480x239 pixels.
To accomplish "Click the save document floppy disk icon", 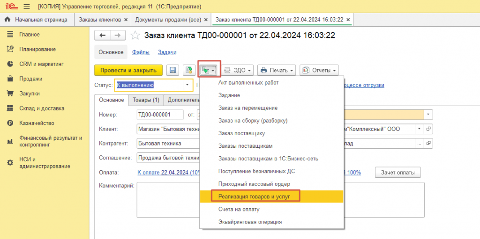I will pyautogui.click(x=172, y=70).
